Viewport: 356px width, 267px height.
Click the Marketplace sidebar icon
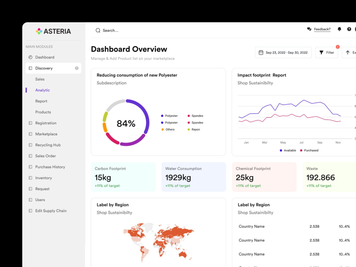click(30, 134)
